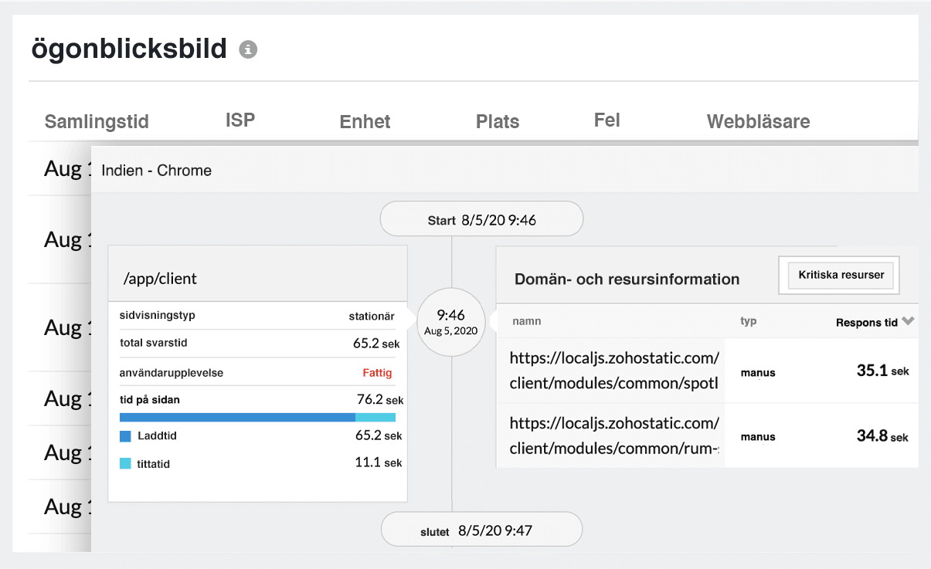Open the rum script resource link

(611, 436)
